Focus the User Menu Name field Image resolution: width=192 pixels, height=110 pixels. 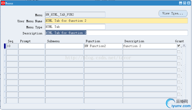coord(116,21)
